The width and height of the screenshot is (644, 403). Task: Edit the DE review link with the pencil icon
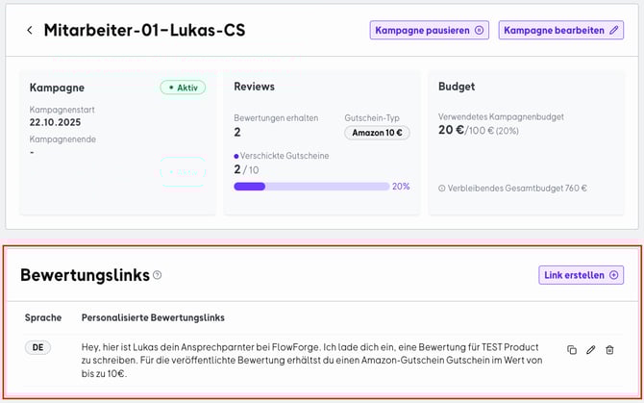click(x=591, y=350)
